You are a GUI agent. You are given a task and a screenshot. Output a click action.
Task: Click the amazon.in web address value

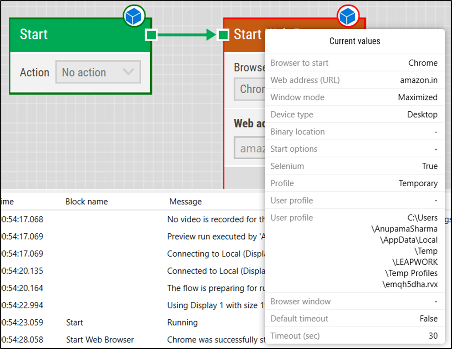(417, 80)
